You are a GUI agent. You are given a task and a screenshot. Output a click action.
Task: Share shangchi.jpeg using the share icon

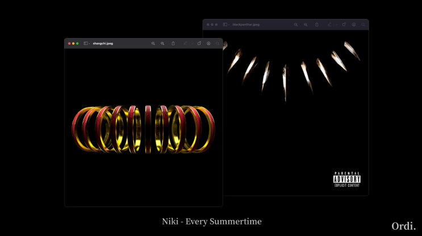pos(173,43)
